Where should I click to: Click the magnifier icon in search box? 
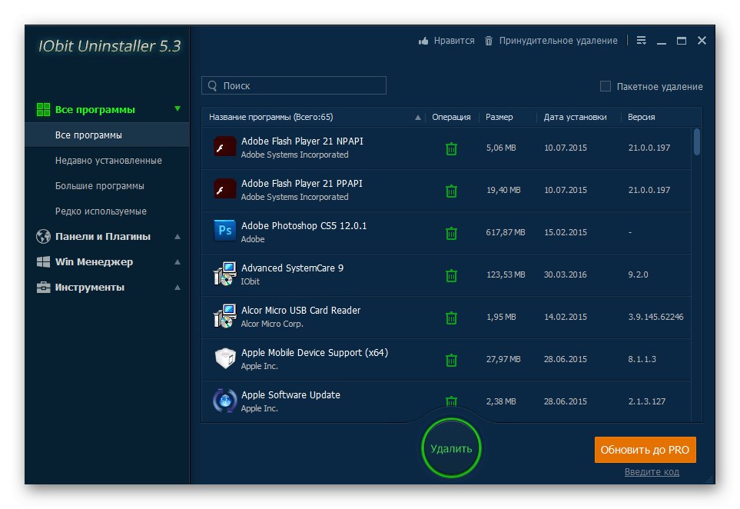point(212,85)
